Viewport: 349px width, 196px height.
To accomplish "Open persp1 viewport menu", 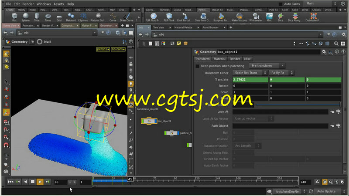I will click(103, 49).
